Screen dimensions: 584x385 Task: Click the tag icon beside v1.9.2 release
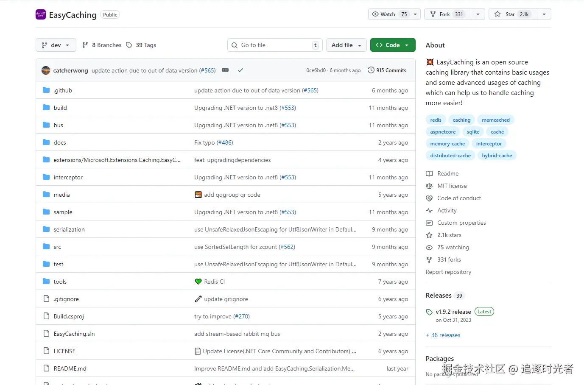click(x=429, y=312)
